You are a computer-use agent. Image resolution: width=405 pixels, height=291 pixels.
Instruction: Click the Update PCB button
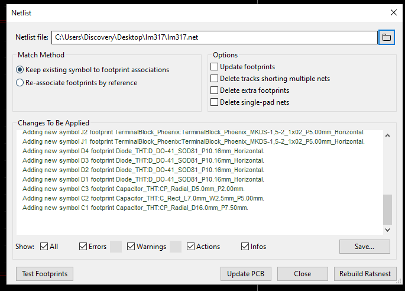click(246, 274)
